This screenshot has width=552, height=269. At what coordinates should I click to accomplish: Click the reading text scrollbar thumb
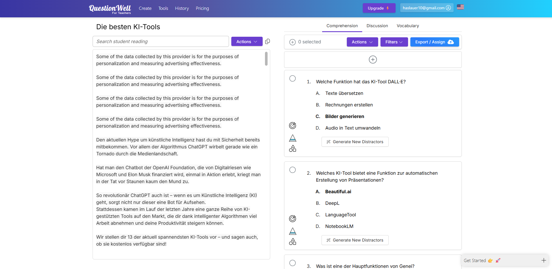(266, 59)
